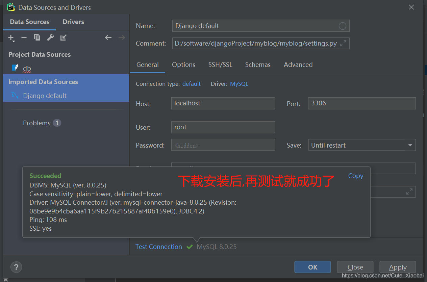Change the driver via MySQL link

click(x=239, y=84)
